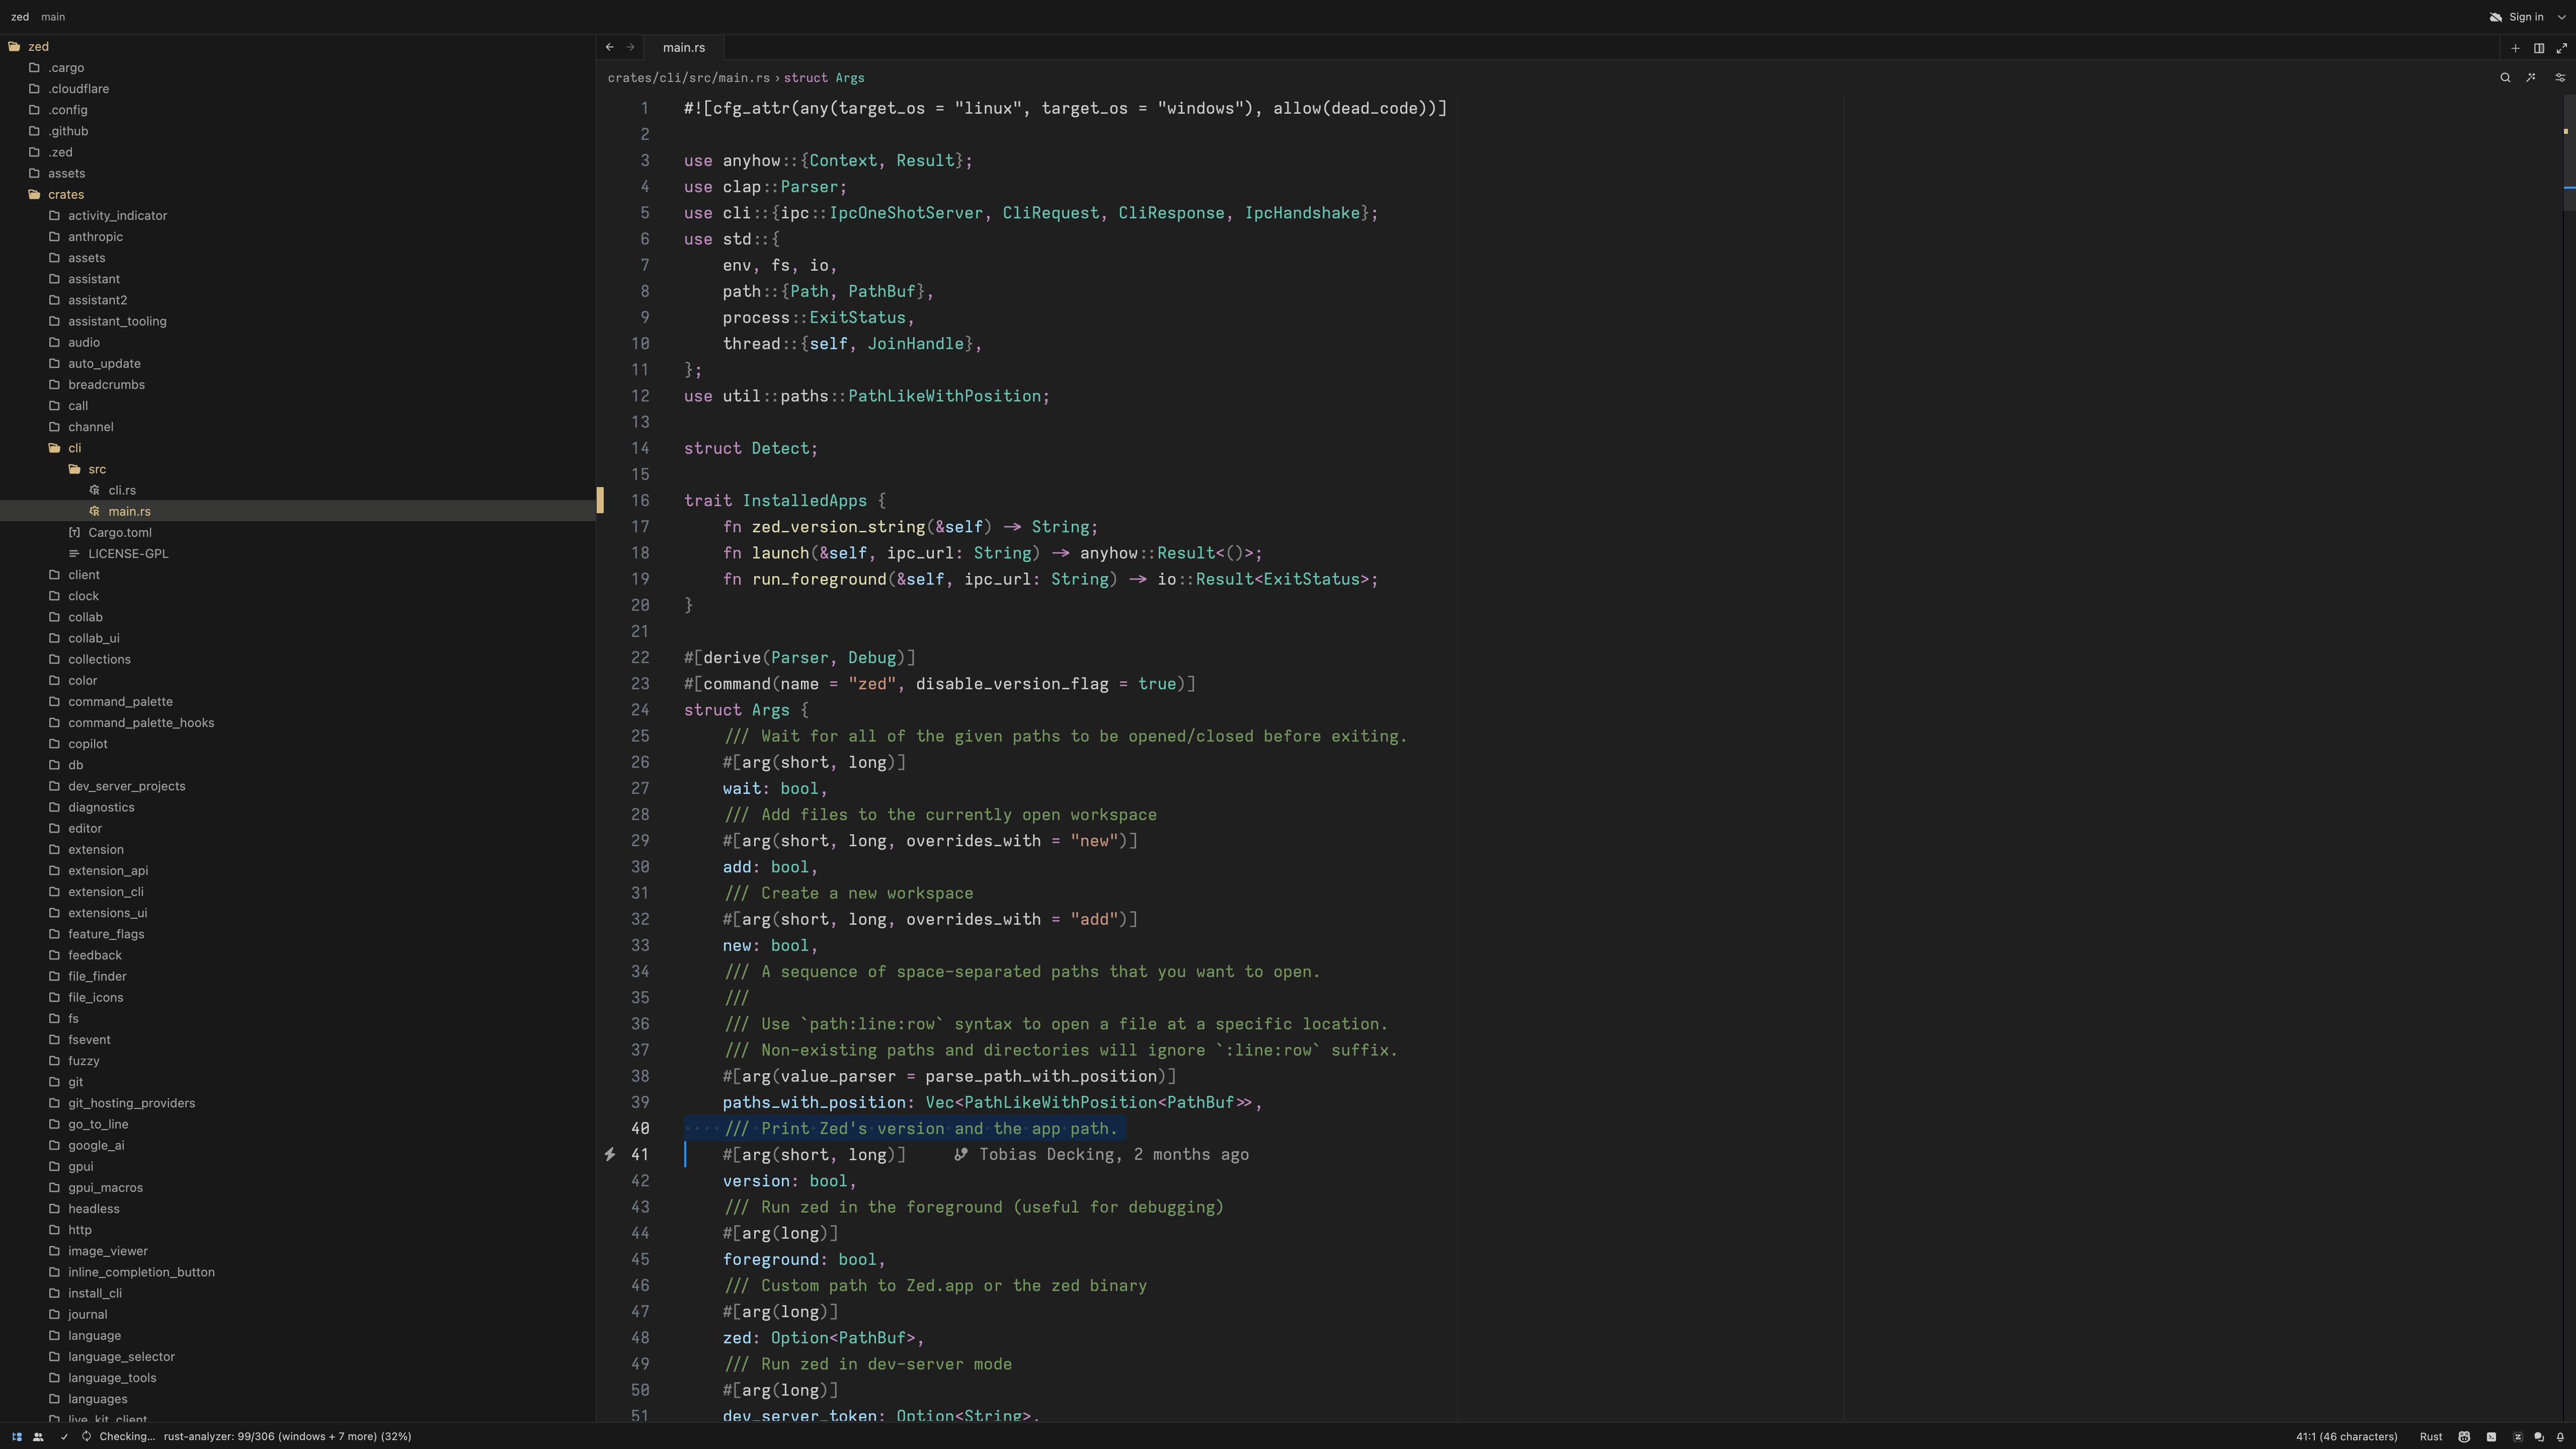Image resolution: width=2576 pixels, height=1449 pixels.
Task: Expand the gpui folder
Action: coord(298,1166)
